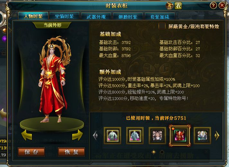Rotate character right with yellow arrow
The image size is (229, 167).
[x=77, y=135]
